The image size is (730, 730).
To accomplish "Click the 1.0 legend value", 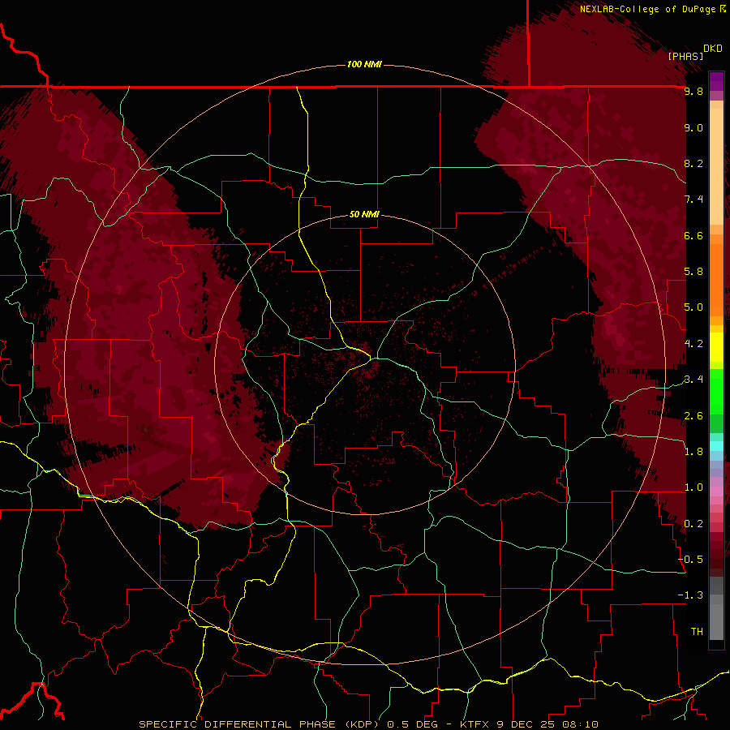I will pos(693,487).
